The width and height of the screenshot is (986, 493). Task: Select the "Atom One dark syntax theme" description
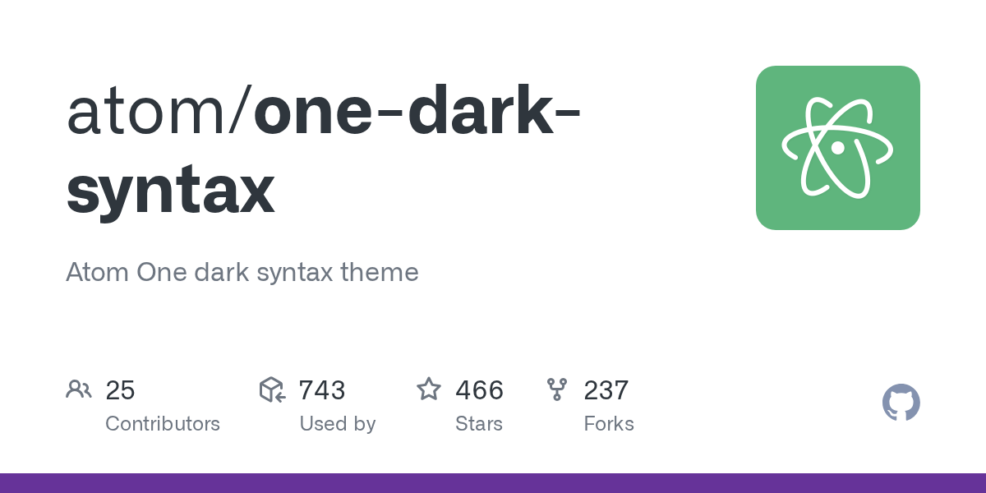click(242, 272)
